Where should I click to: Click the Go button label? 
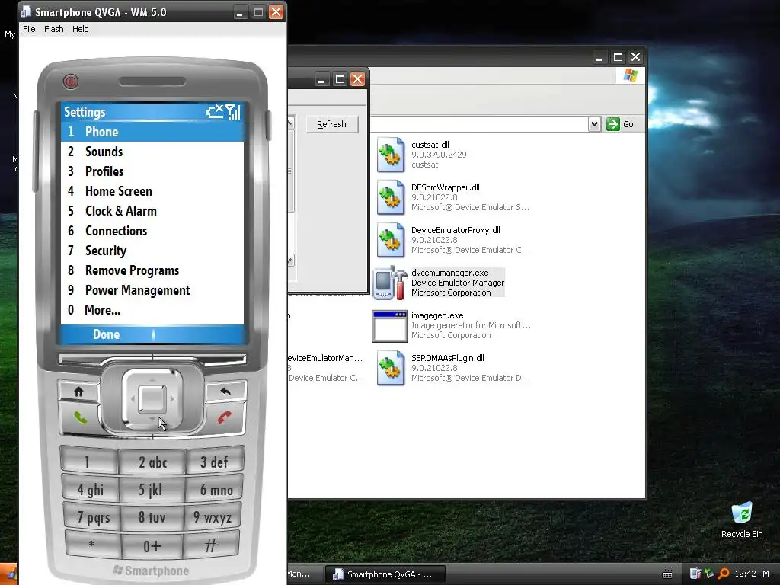point(628,124)
